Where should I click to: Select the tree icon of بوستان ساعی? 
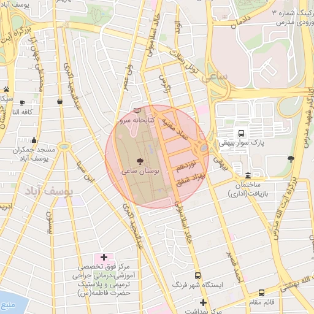click(x=140, y=161)
